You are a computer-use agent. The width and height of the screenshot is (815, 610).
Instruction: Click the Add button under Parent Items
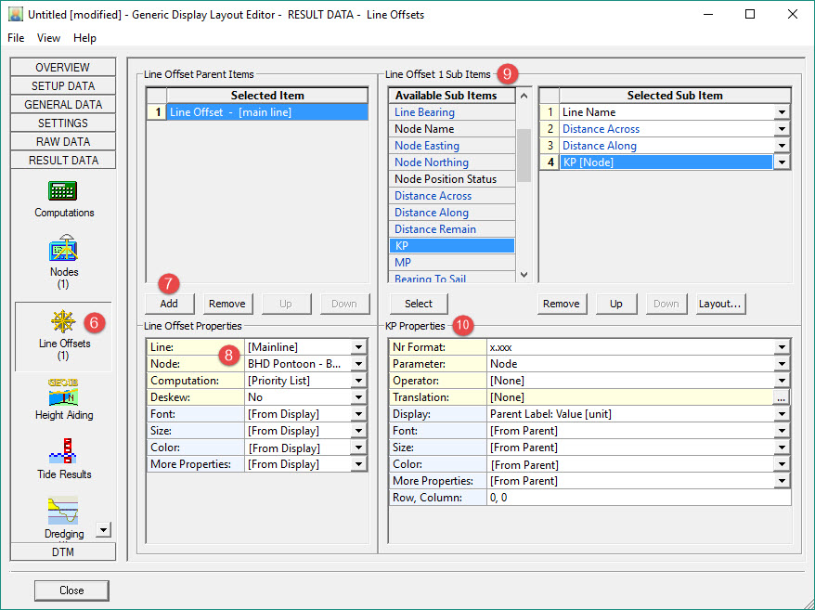point(170,304)
